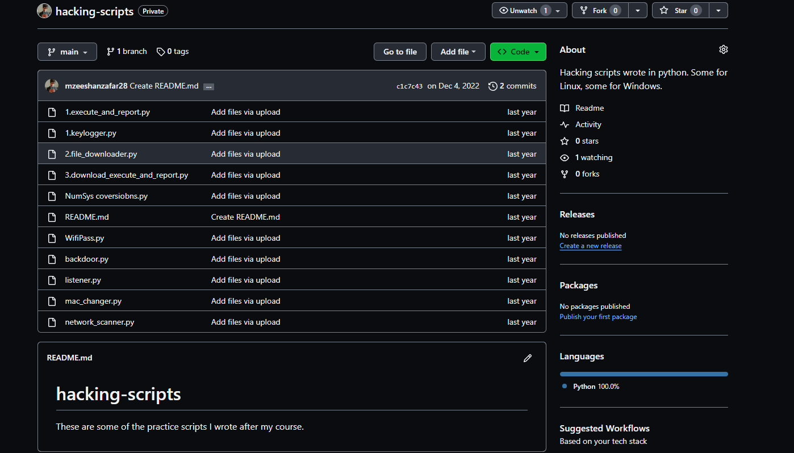Click the file icon next to WifiPass.py

(x=52, y=238)
